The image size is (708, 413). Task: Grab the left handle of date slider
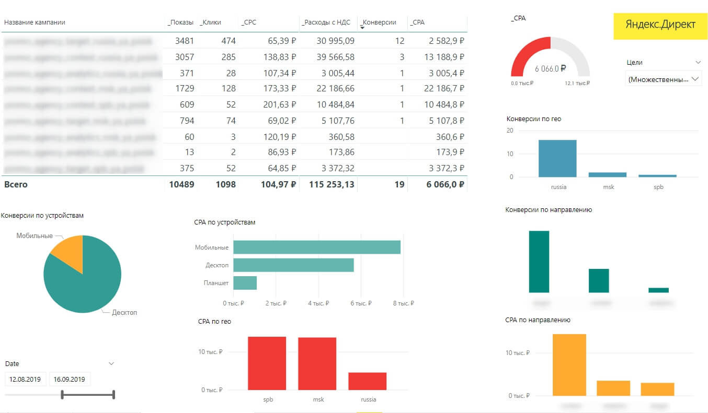[62, 395]
